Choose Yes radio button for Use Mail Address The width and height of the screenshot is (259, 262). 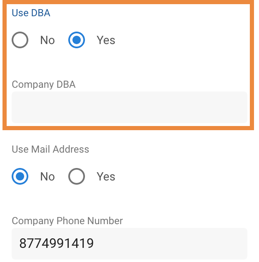tap(77, 176)
